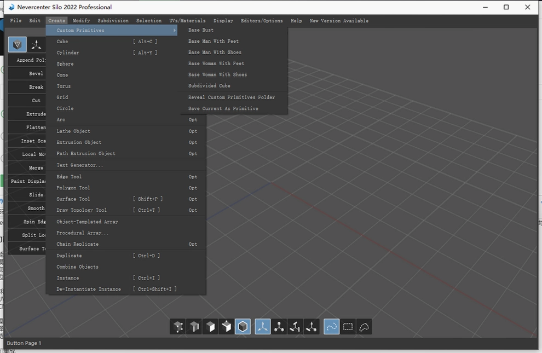542x353 pixels.
Task: Open the Edit menu
Action: pyautogui.click(x=34, y=21)
